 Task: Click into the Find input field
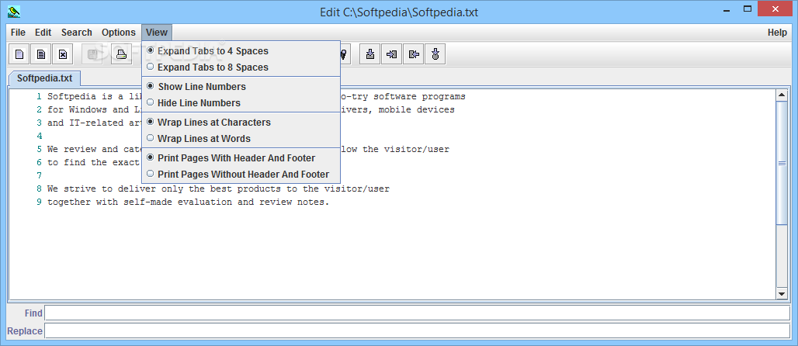click(x=418, y=313)
